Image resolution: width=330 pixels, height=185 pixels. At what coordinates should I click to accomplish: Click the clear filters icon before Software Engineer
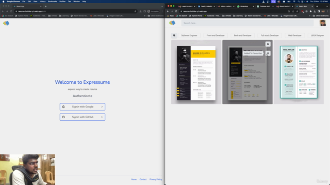click(174, 35)
